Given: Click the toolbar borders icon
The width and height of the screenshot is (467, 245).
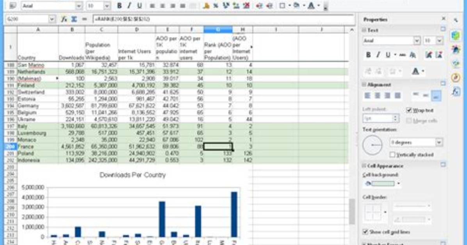Looking at the screenshot, I should click(x=282, y=5).
